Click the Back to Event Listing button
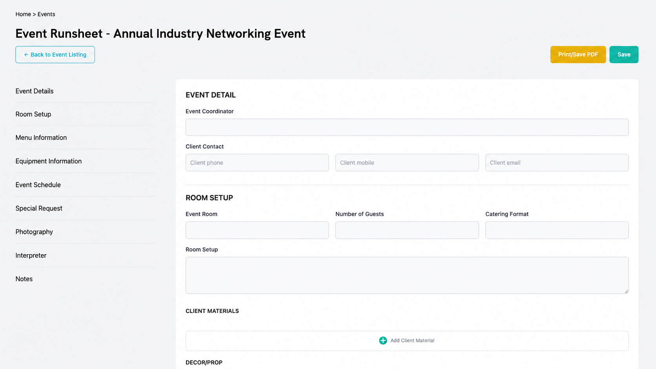The width and height of the screenshot is (656, 369). pos(55,55)
